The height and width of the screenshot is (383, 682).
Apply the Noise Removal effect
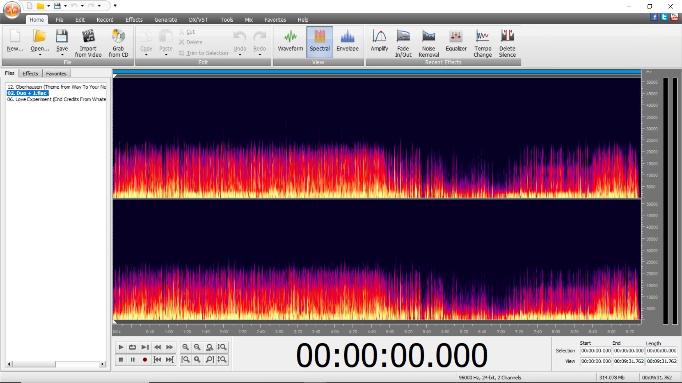[x=428, y=43]
